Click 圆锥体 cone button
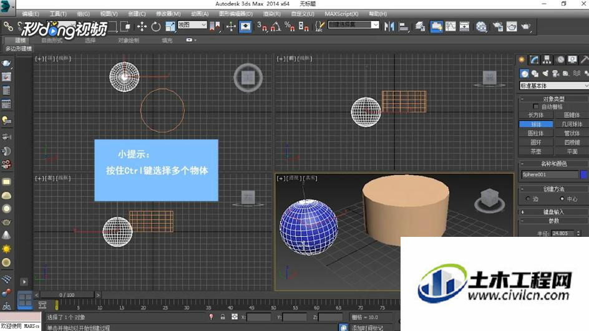Viewport: 589px width, 331px height. (572, 115)
